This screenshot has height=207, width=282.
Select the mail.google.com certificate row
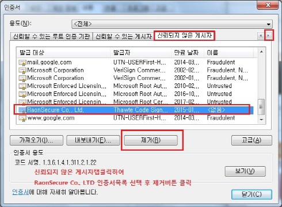coord(136,63)
